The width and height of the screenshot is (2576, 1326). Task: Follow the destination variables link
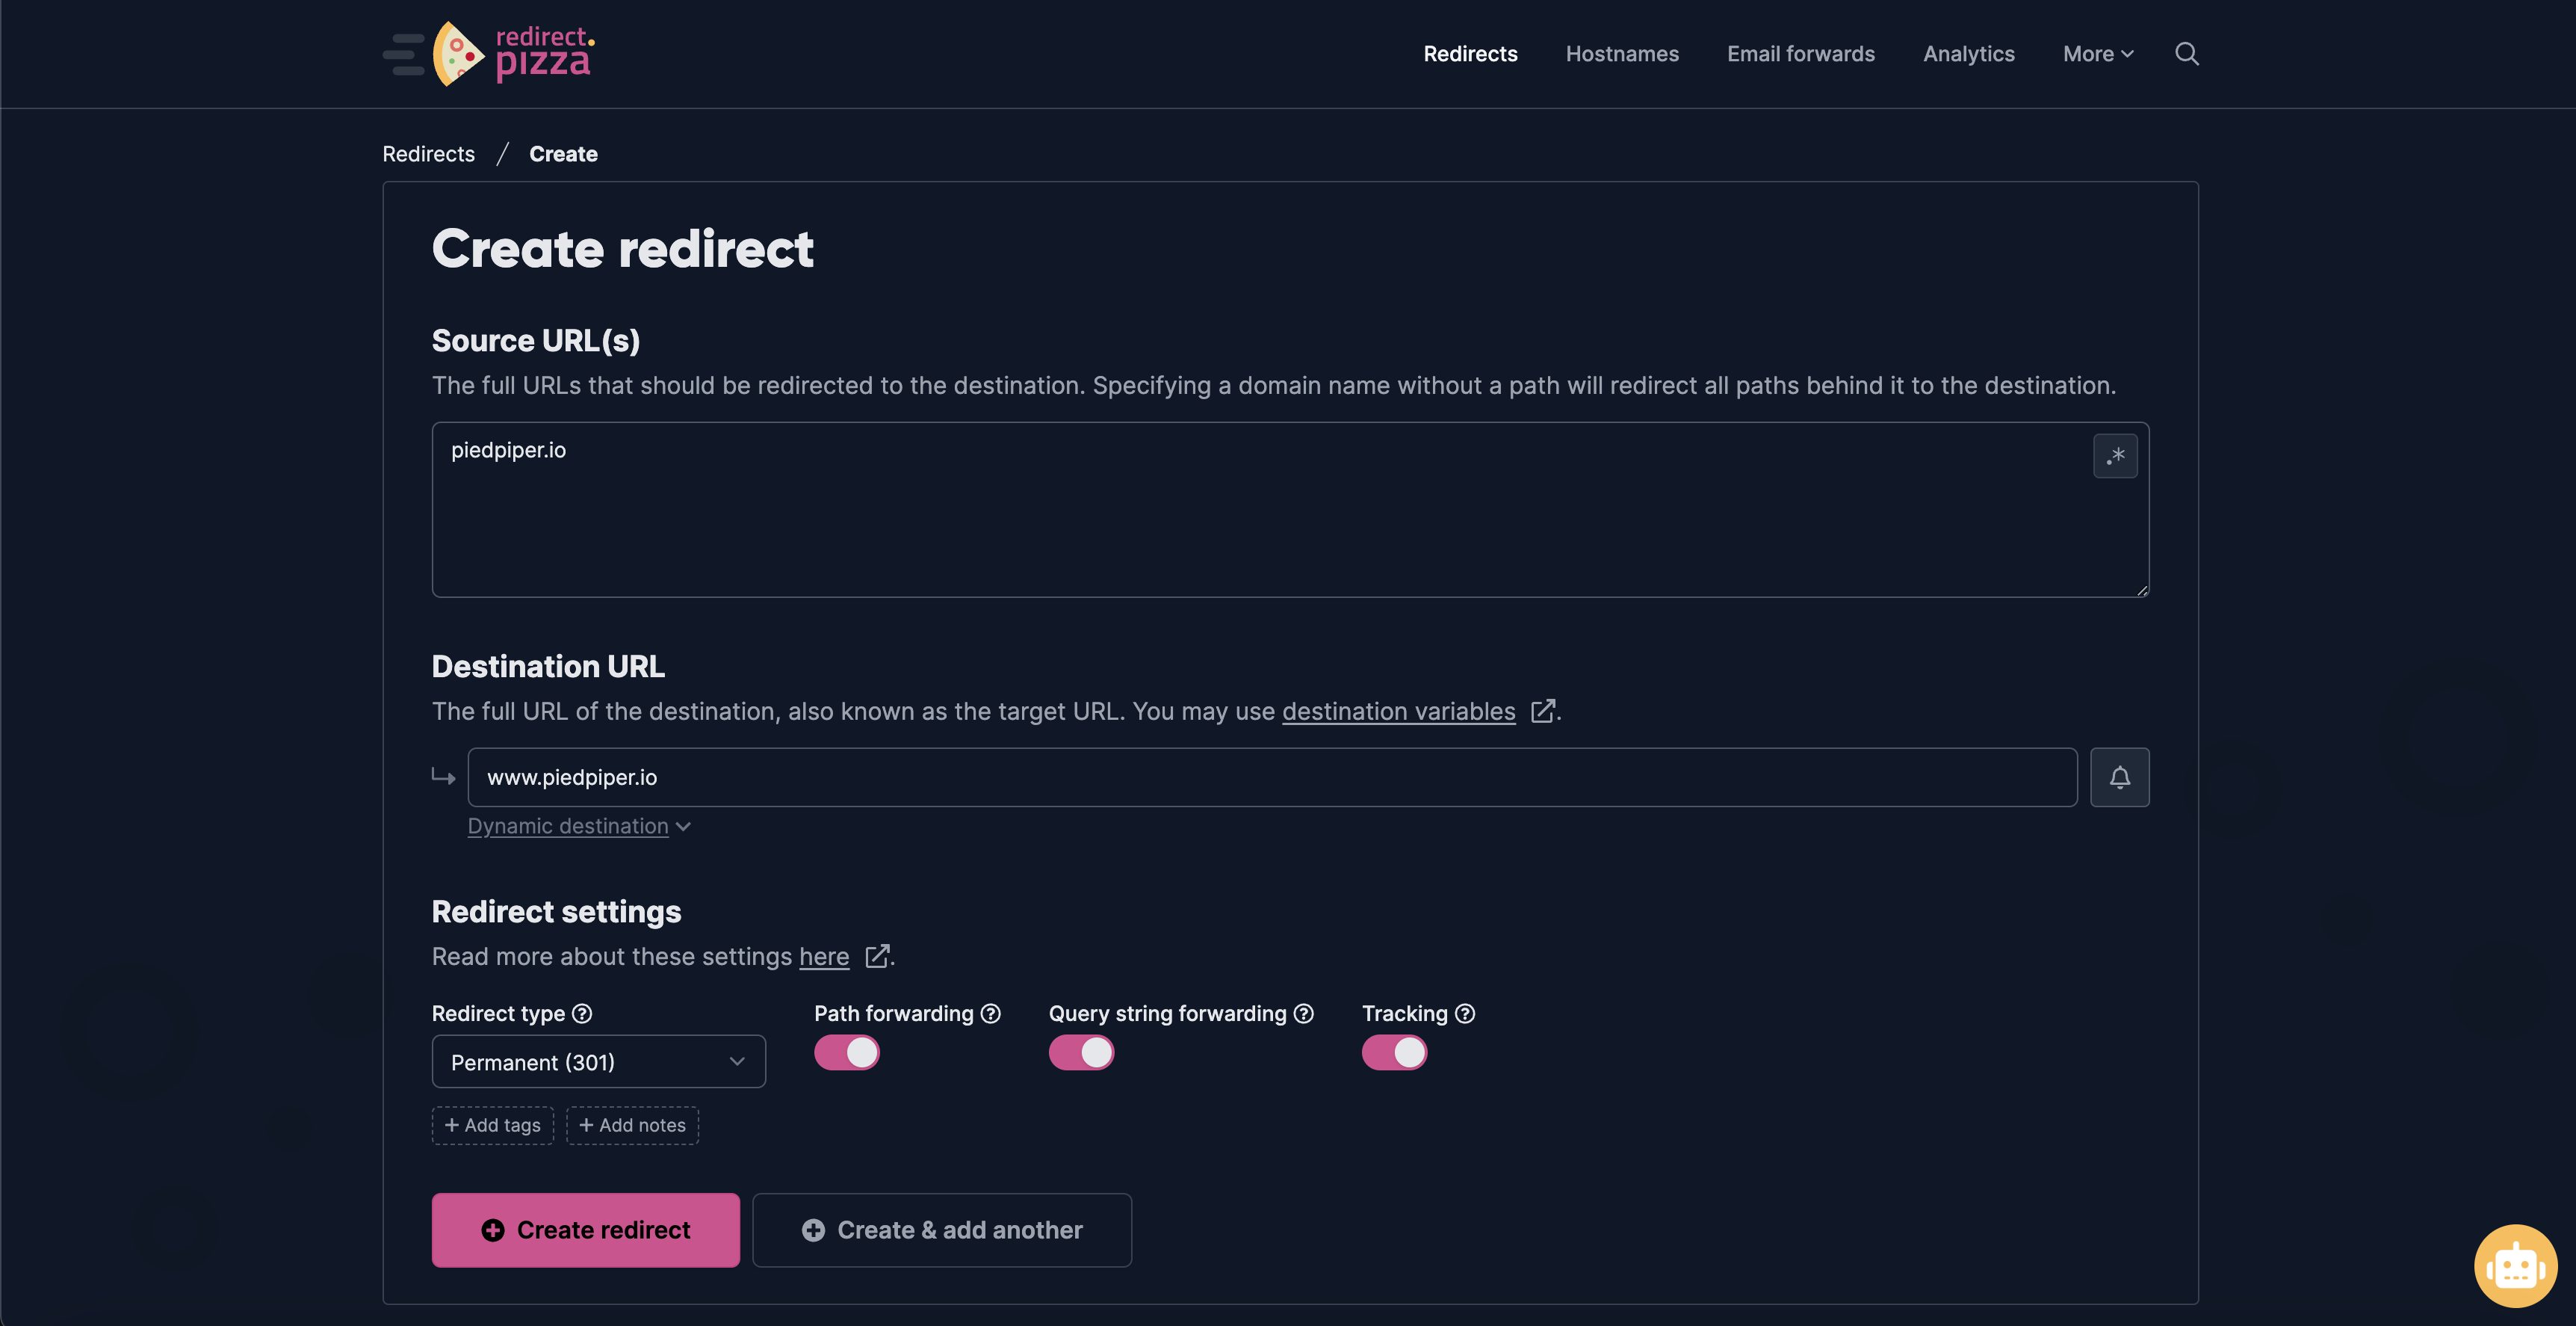pos(1398,712)
